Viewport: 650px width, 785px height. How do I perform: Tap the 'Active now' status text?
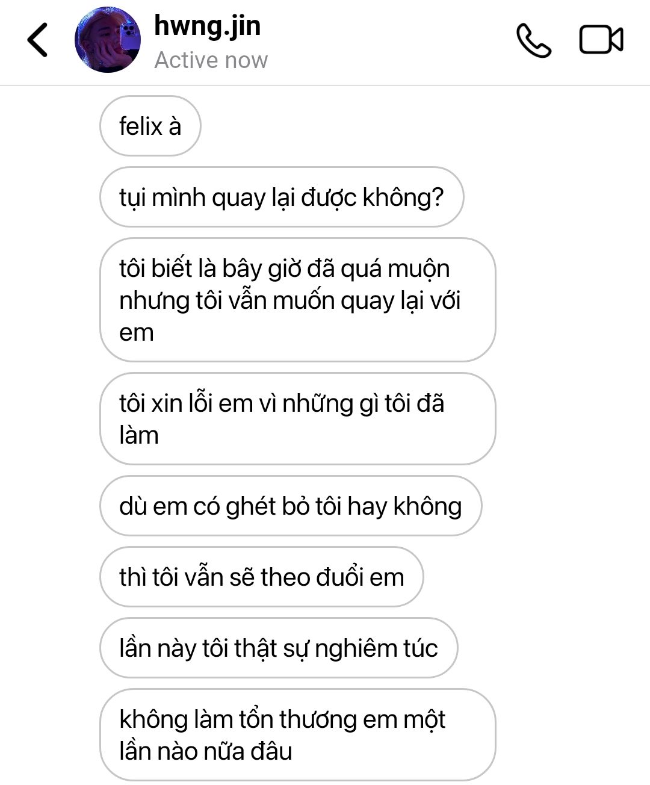[x=211, y=60]
